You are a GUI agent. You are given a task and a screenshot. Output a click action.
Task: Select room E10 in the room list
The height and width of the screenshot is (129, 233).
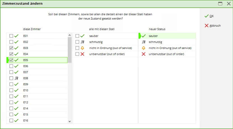[x=26, y=90]
